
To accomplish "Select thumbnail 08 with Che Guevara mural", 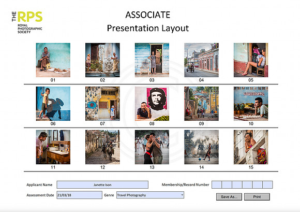I will 152,104.
